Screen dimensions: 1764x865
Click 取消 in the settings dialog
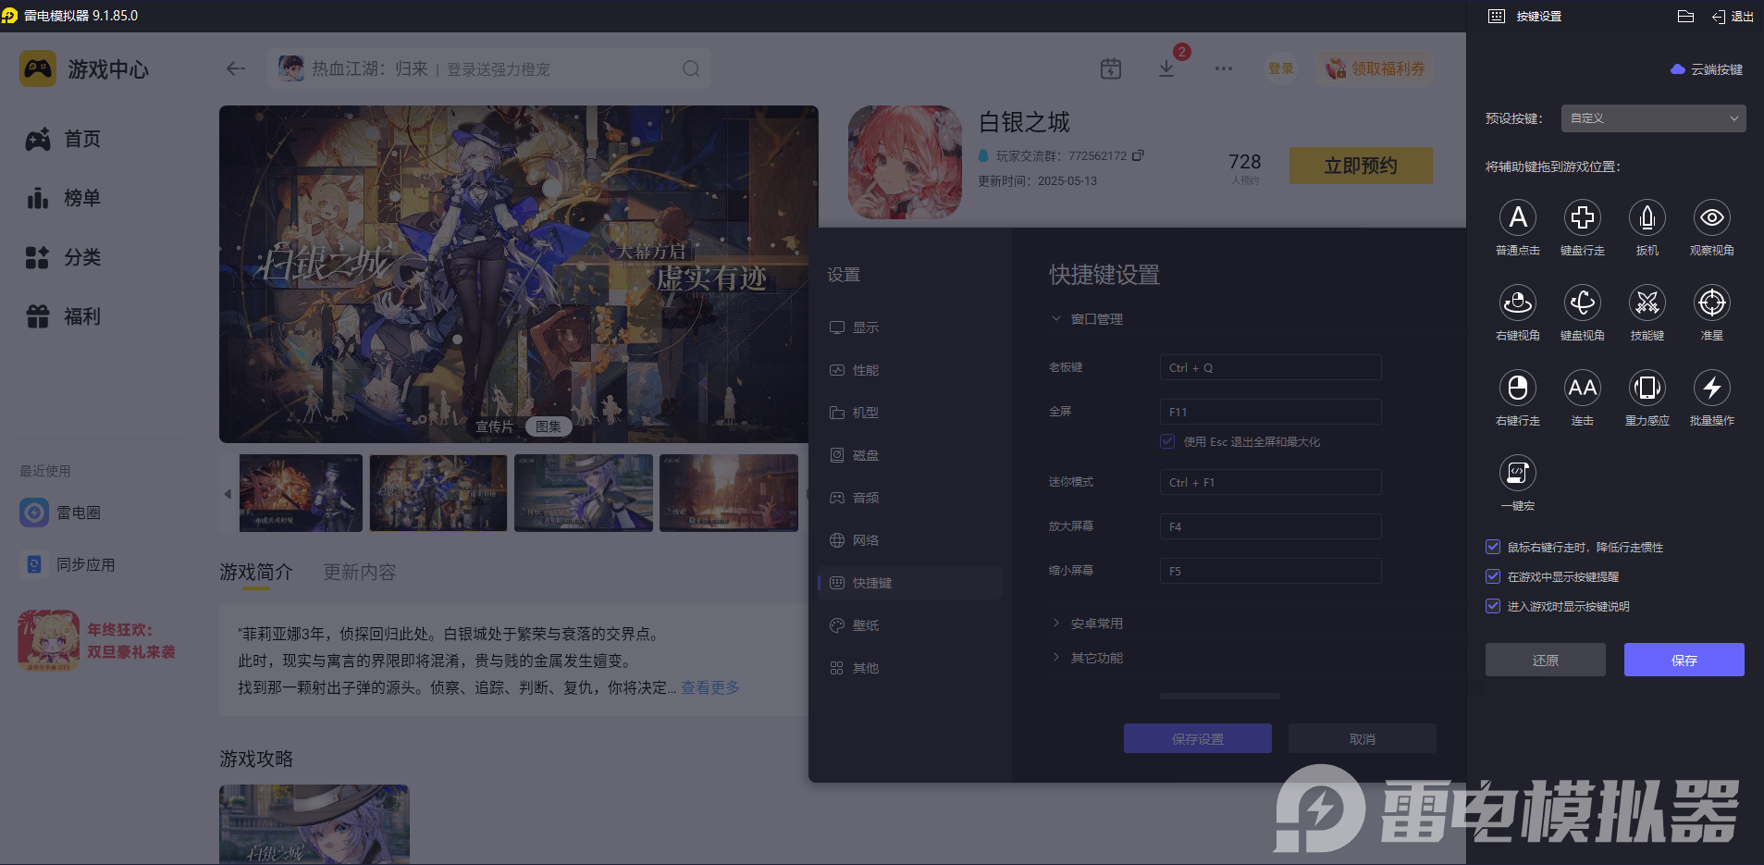click(1363, 738)
